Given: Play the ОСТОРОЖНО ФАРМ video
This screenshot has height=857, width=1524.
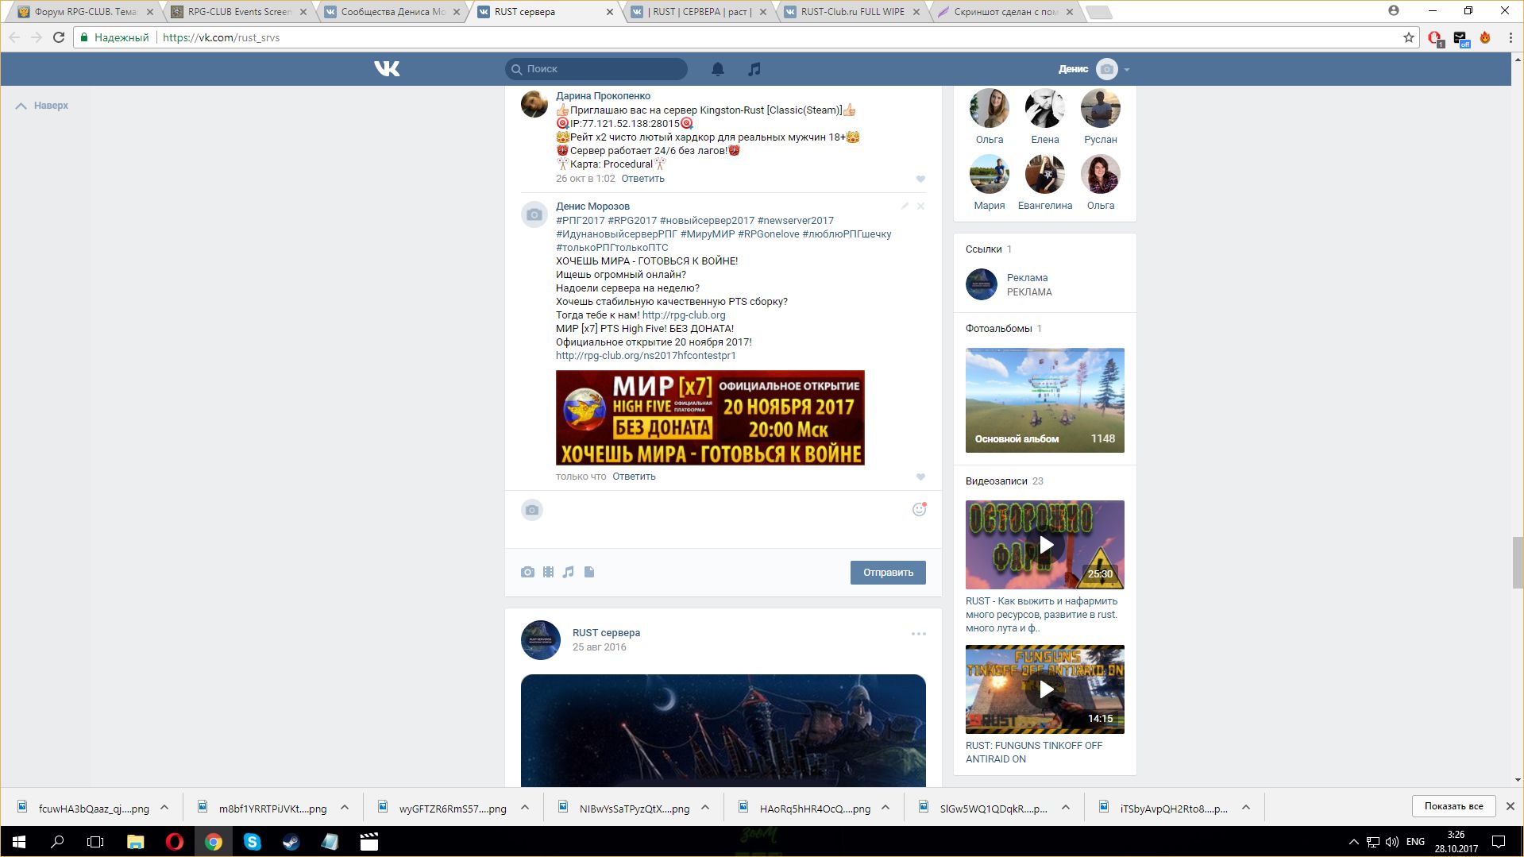Looking at the screenshot, I should coord(1045,545).
